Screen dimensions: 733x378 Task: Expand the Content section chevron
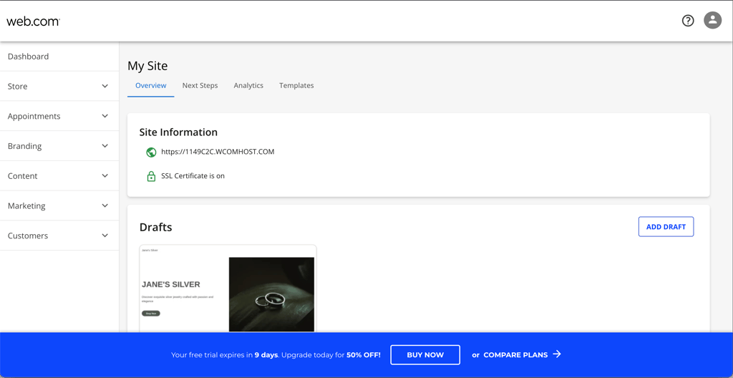[105, 176]
